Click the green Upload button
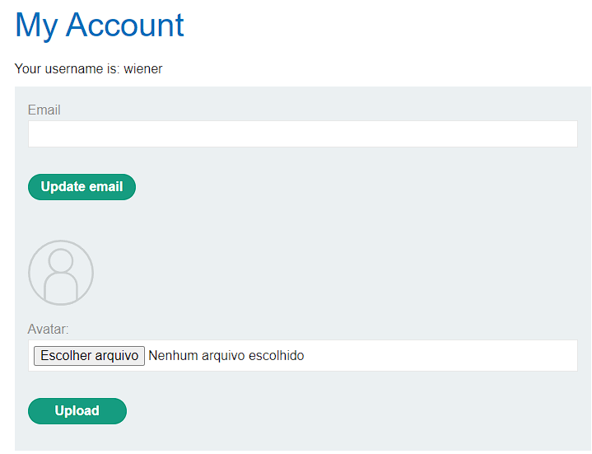Screen dimensions: 592x454 click(x=77, y=411)
